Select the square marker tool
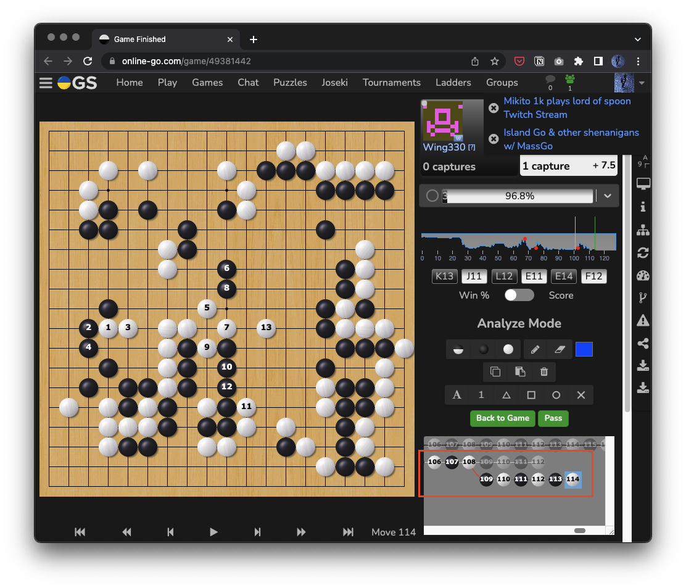The image size is (686, 588). click(531, 395)
